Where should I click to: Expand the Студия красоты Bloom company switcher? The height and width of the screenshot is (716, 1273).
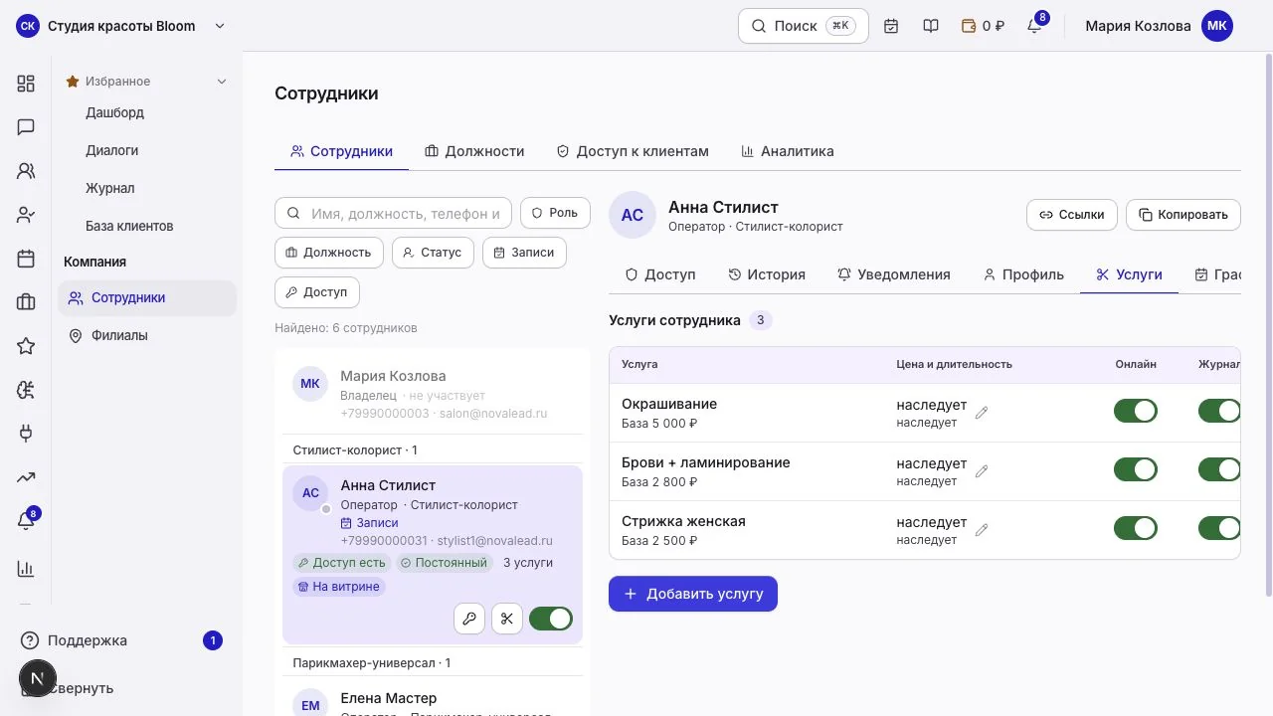coord(122,26)
